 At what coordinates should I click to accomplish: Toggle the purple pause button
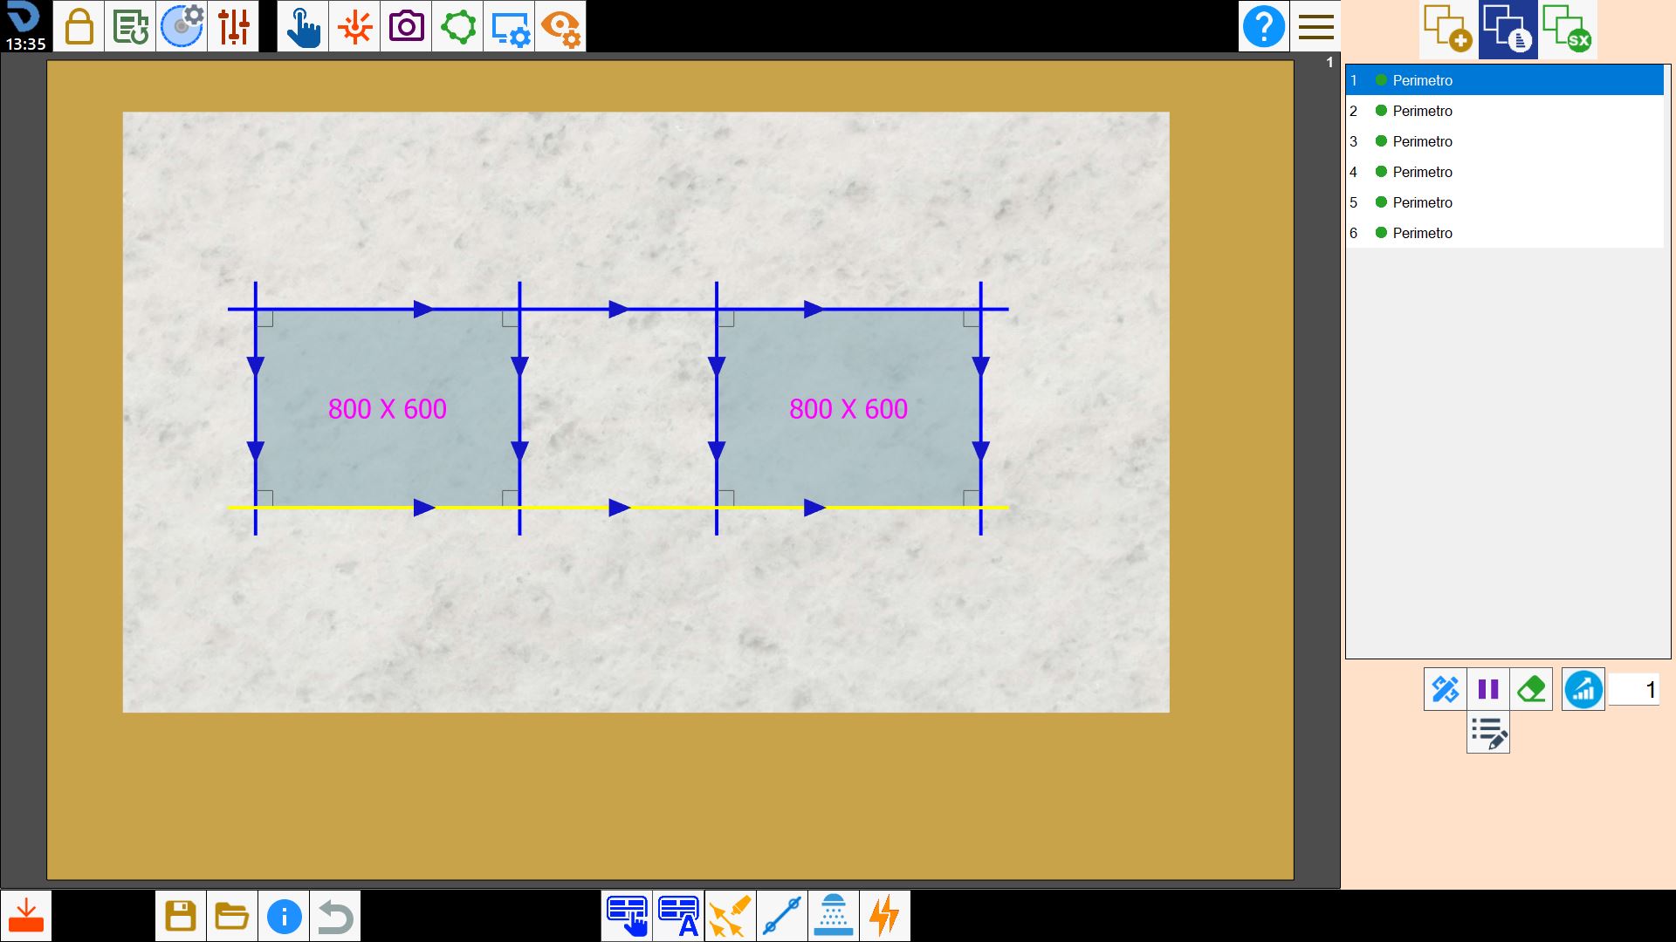point(1487,690)
